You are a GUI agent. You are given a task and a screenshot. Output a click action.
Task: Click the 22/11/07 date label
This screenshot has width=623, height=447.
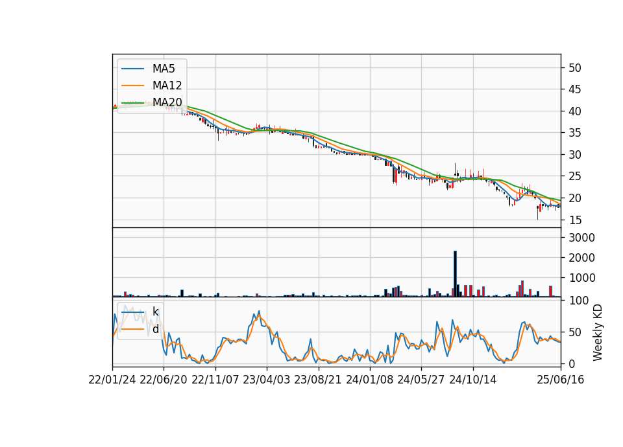[x=215, y=380]
